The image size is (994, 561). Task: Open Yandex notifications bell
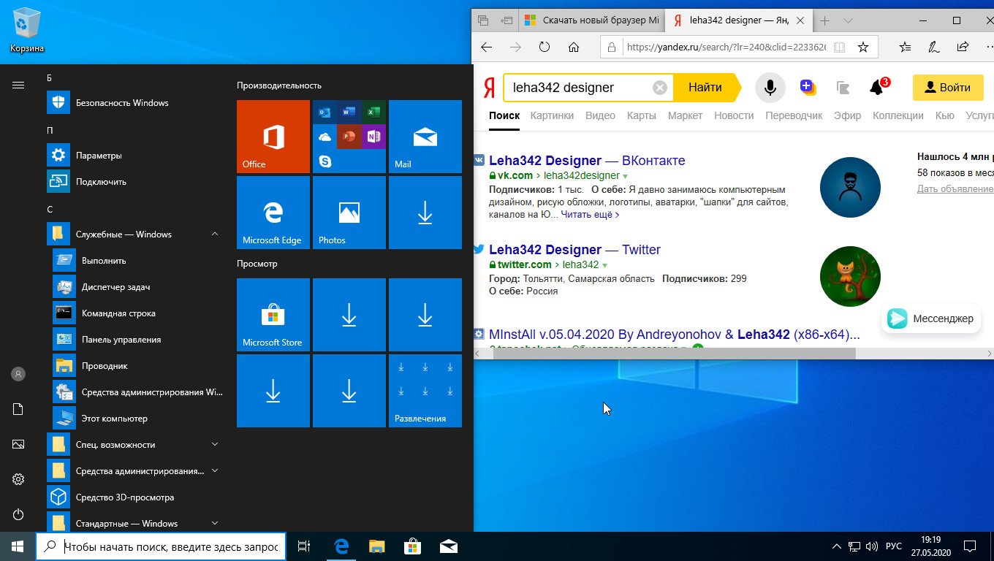[877, 88]
